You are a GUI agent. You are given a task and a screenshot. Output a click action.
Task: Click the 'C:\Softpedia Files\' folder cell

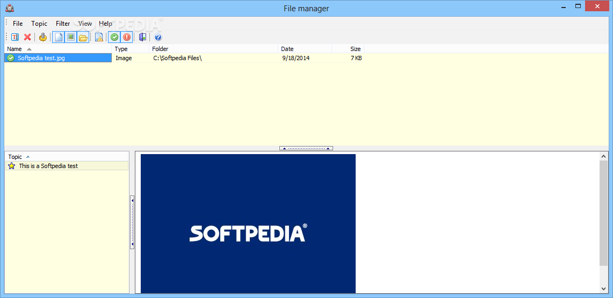click(177, 58)
